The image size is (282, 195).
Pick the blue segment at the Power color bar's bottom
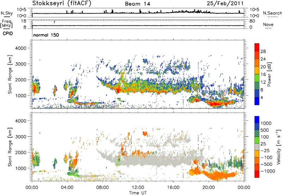coord(257,101)
